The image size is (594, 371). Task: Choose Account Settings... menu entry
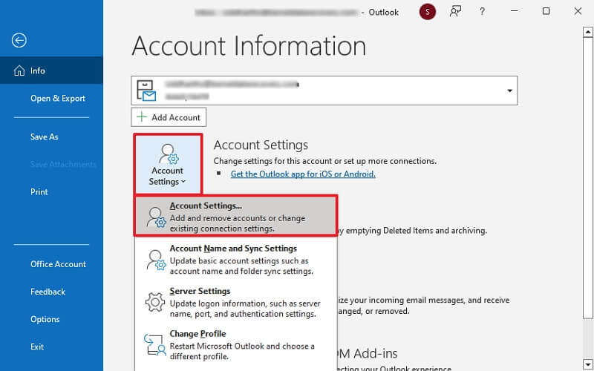(x=235, y=216)
